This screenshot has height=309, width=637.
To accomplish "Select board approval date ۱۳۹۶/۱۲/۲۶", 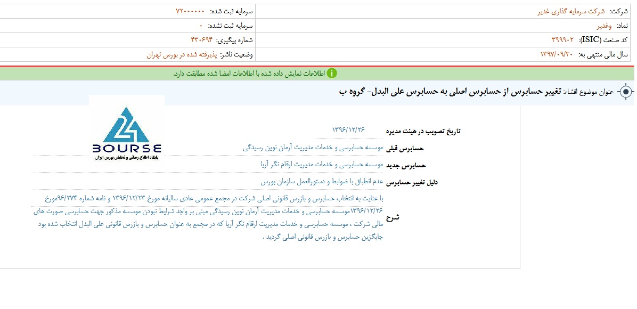I will (348, 129).
